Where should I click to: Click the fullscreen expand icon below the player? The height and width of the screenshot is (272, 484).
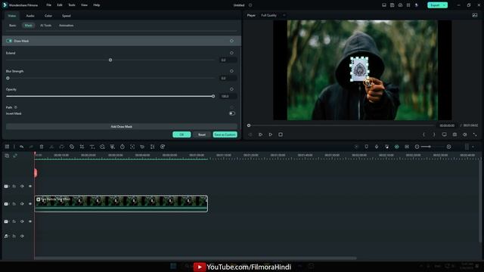(x=475, y=134)
